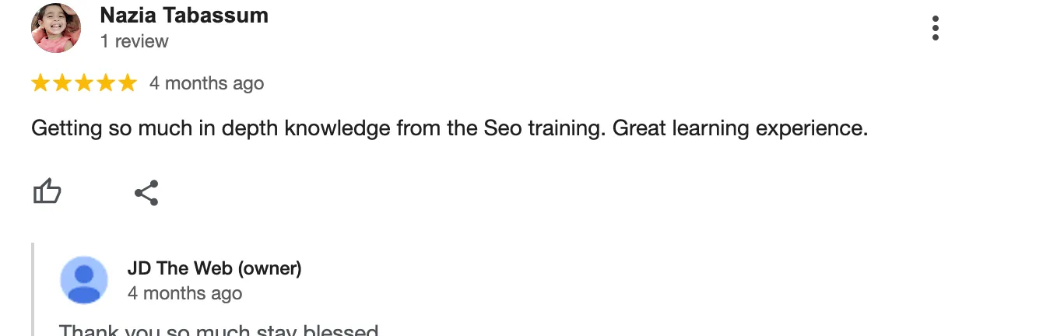Click the fifth rating star
Screen dimensions: 1043x336
pos(127,83)
